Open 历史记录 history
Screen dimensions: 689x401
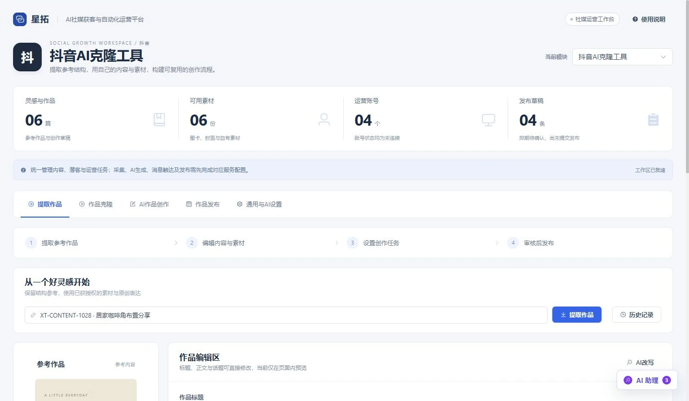(x=637, y=315)
